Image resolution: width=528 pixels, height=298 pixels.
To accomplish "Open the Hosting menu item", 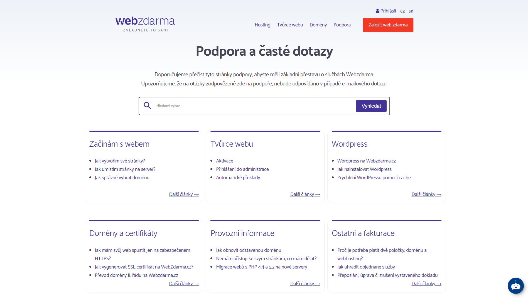I will click(262, 25).
